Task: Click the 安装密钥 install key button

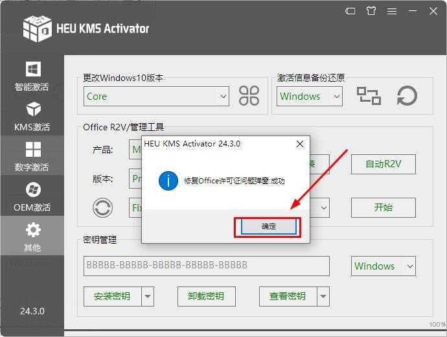Action: click(x=112, y=297)
